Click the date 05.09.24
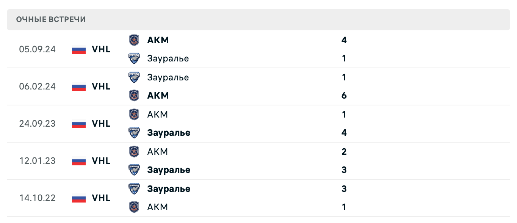Image resolution: width=517 pixels, height=223 pixels. (x=37, y=49)
